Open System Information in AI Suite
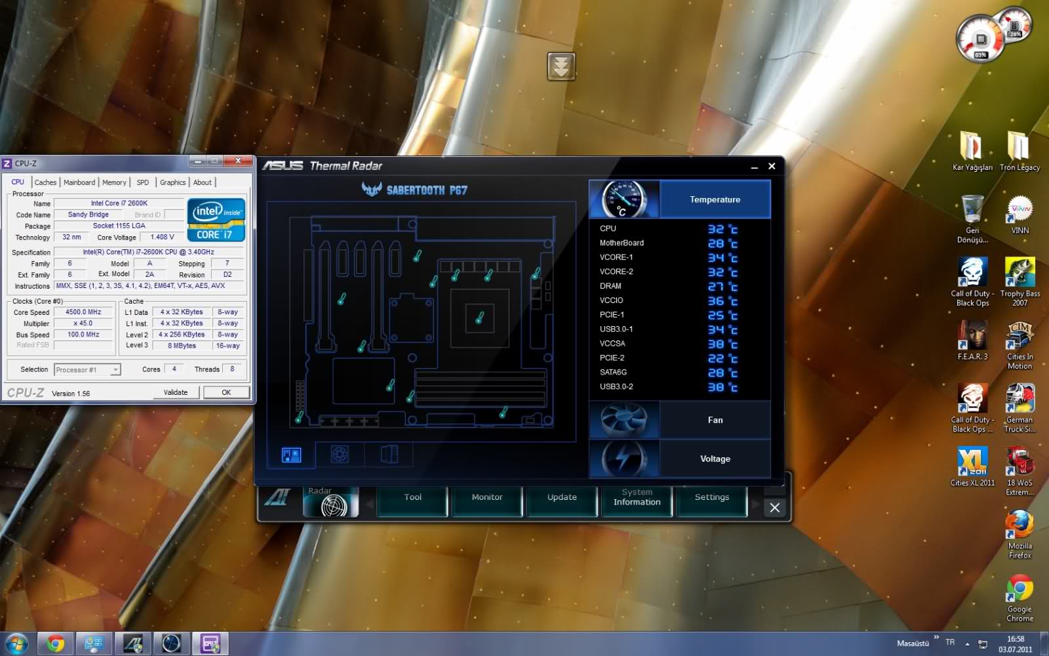 tap(637, 501)
